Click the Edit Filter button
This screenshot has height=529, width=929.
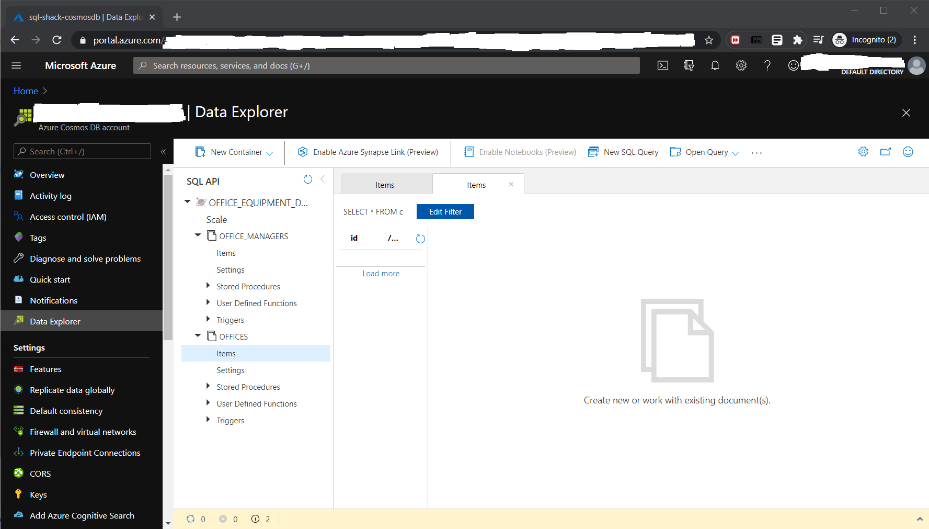click(x=445, y=212)
